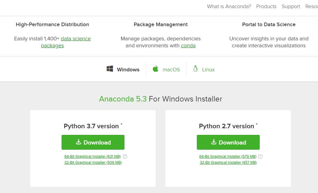Image resolution: width=318 pixels, height=193 pixels.
Task: Download Python 2.7 version installer
Action: (x=228, y=142)
